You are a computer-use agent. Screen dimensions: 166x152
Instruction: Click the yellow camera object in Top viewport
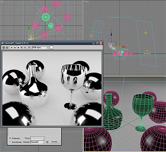pyautogui.click(x=31, y=38)
